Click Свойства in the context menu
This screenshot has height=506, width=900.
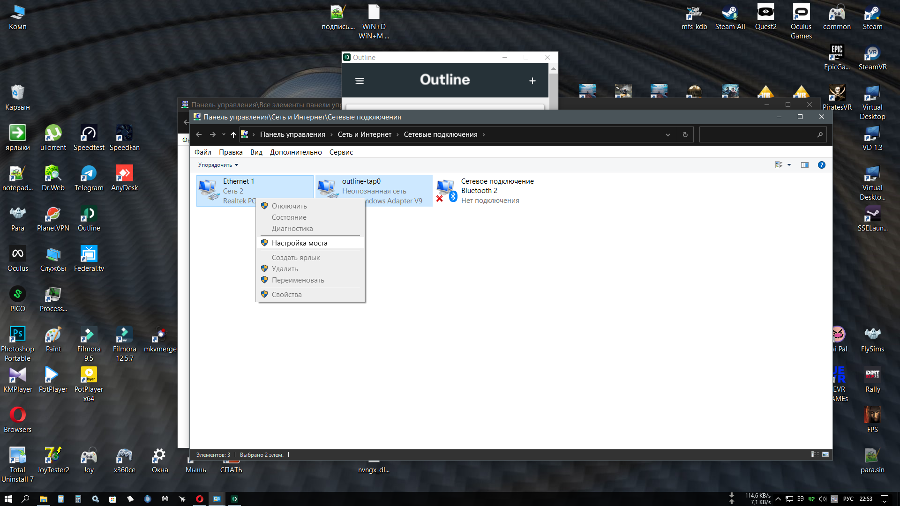coord(286,294)
